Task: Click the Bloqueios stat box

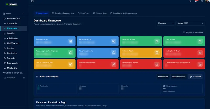Action: click(140, 89)
